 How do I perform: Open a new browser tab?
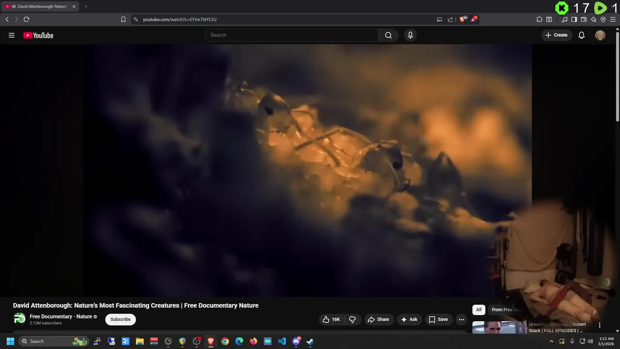(86, 6)
